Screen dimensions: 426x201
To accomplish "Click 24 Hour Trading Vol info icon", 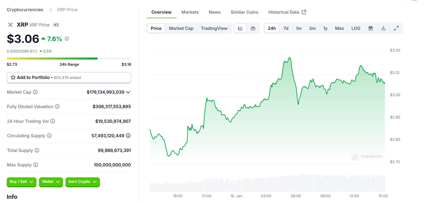I will tap(53, 121).
